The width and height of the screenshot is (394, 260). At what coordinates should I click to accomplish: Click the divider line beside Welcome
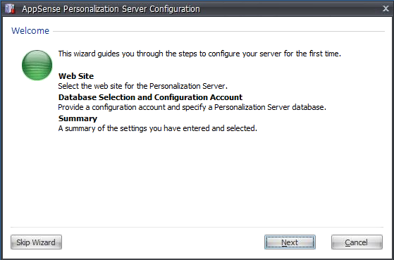coord(218,32)
